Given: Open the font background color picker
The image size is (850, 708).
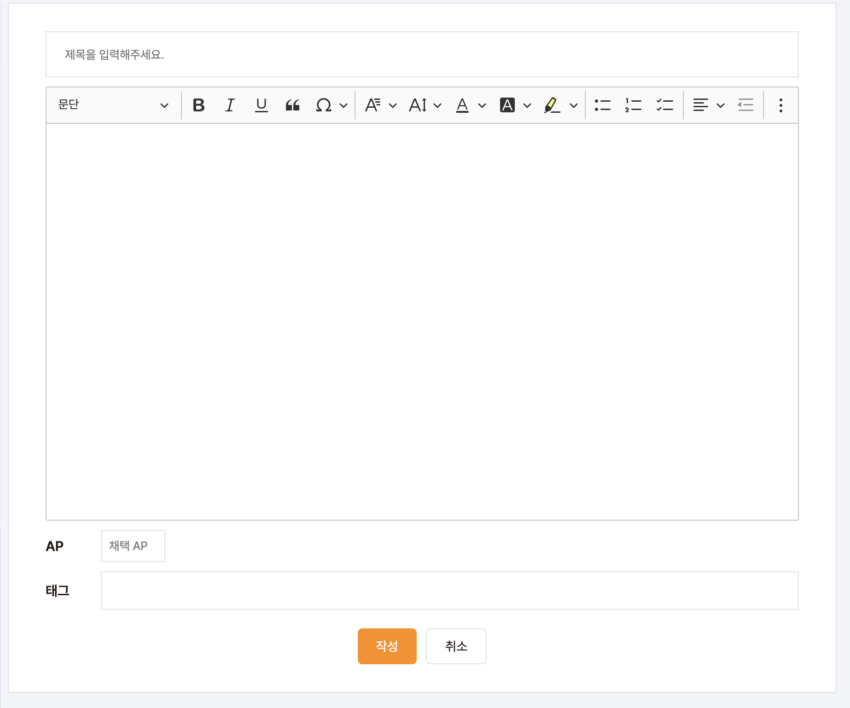Looking at the screenshot, I should (515, 105).
